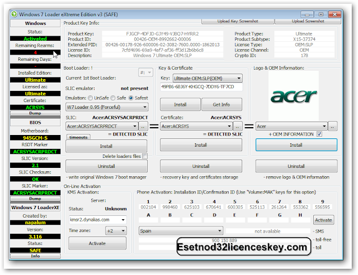Minimize the Windows 7 Loader window
358x275 pixels.
click(307, 15)
